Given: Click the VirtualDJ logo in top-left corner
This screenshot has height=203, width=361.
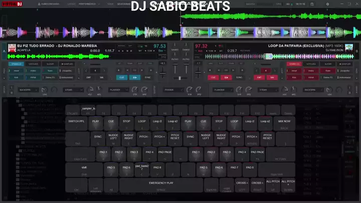Looking at the screenshot, I should (x=11, y=4).
